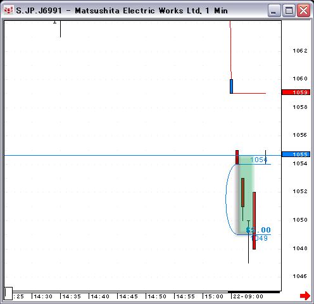The width and height of the screenshot is (314, 304).
Task: Click the 1060 price scale label
Action: coord(300,79)
